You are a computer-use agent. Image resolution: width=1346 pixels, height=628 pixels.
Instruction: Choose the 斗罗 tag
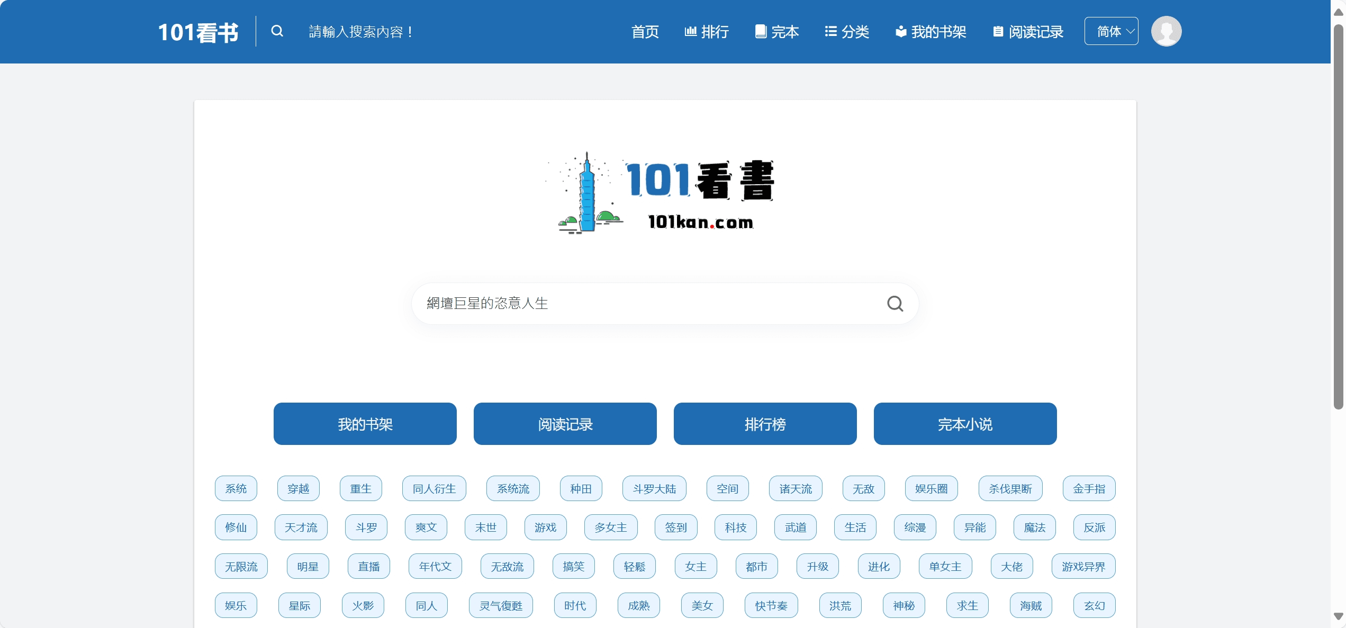click(x=366, y=527)
